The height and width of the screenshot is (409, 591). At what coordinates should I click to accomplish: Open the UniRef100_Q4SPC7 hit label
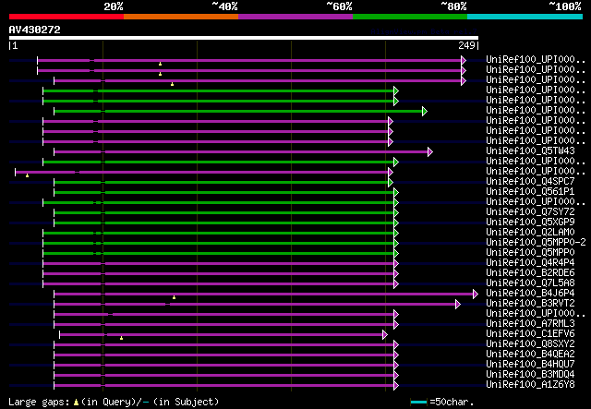pyautogui.click(x=530, y=181)
